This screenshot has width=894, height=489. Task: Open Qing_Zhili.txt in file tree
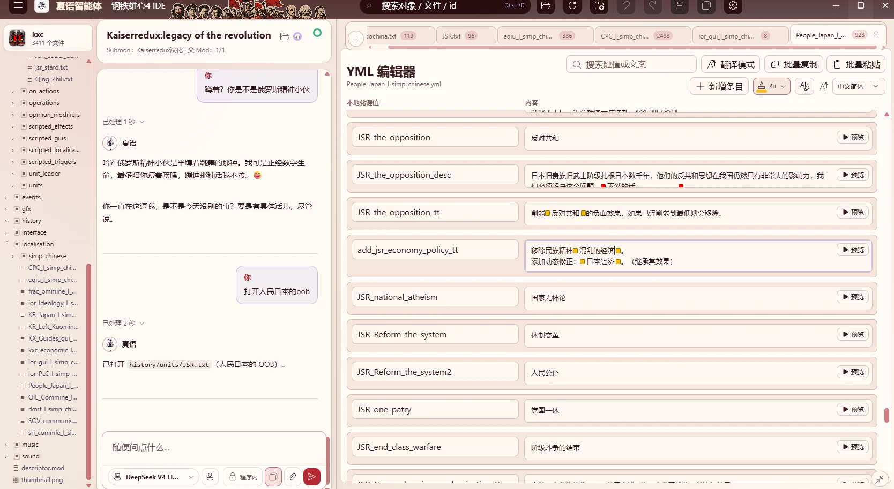click(54, 79)
